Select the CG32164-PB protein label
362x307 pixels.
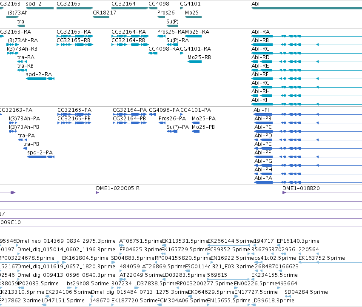pyautogui.click(x=129, y=119)
